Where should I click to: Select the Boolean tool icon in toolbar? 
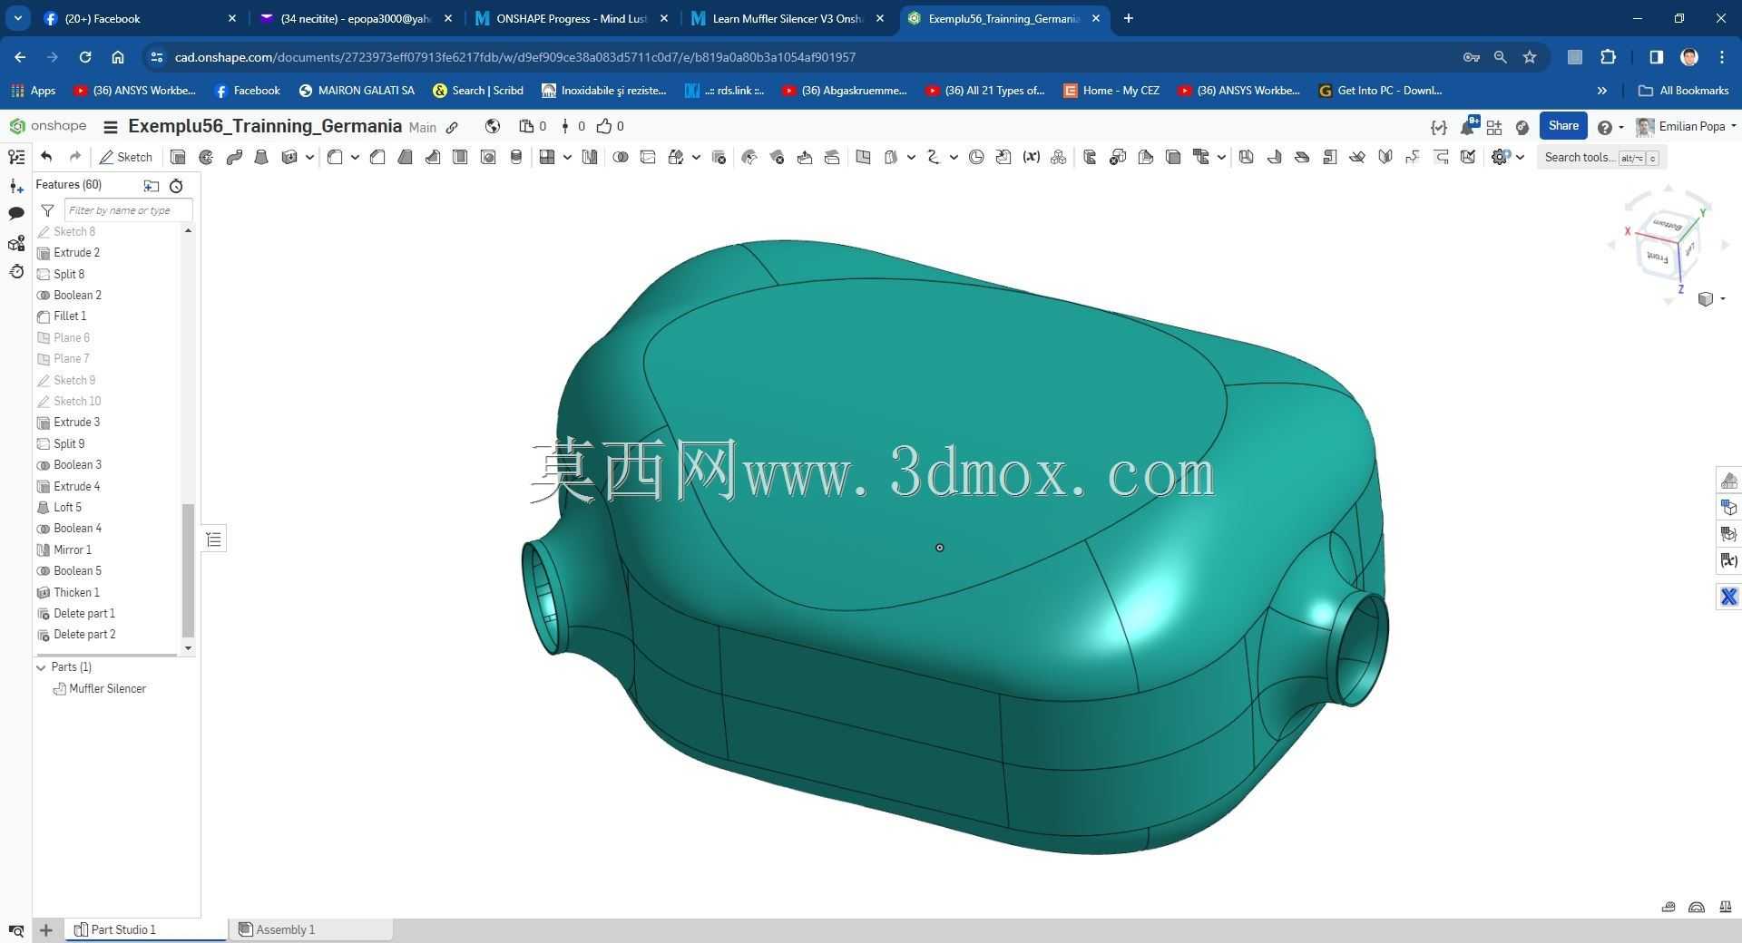tap(621, 157)
